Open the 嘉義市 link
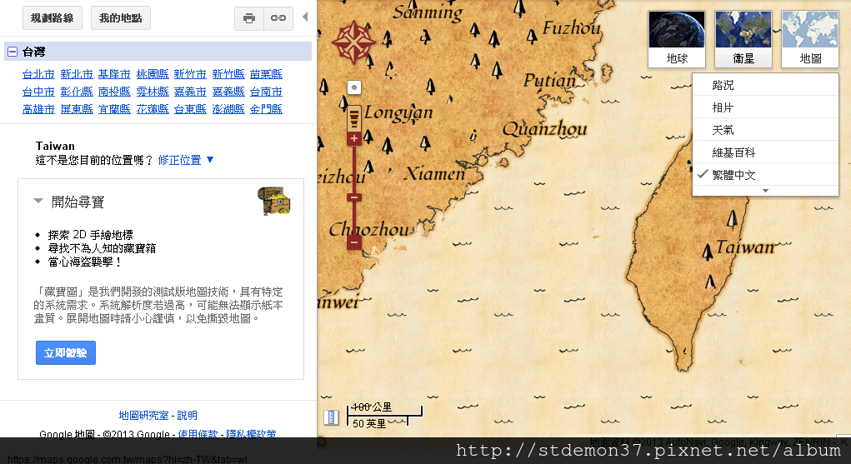This screenshot has height=464, width=851. click(190, 91)
